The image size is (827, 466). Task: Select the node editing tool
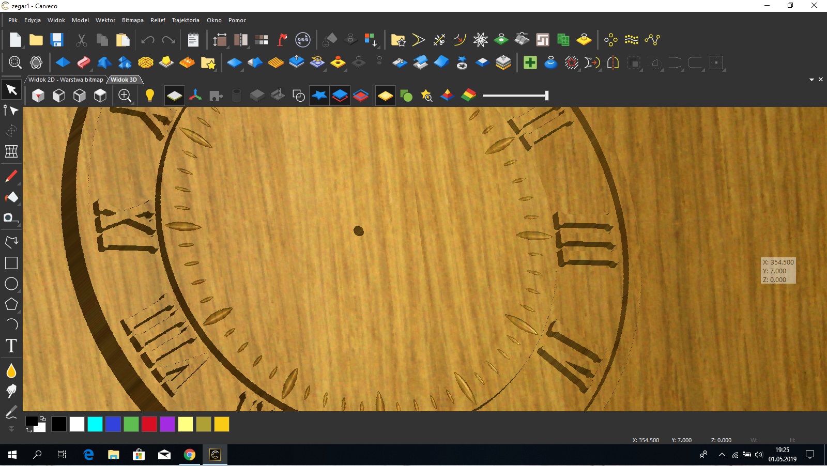(11, 110)
